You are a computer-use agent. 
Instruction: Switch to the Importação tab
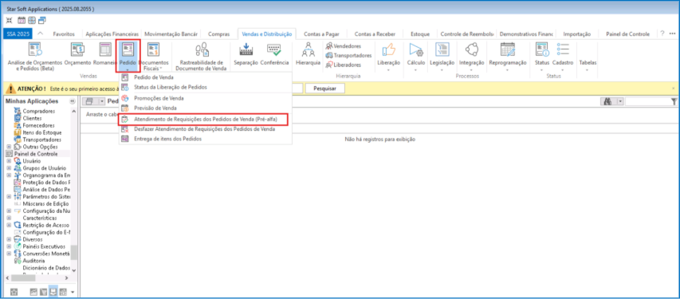(x=577, y=33)
